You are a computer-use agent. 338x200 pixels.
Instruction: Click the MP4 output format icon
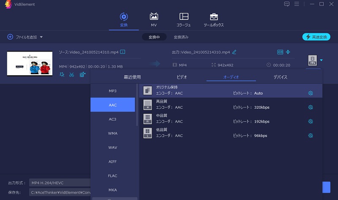[313, 60]
